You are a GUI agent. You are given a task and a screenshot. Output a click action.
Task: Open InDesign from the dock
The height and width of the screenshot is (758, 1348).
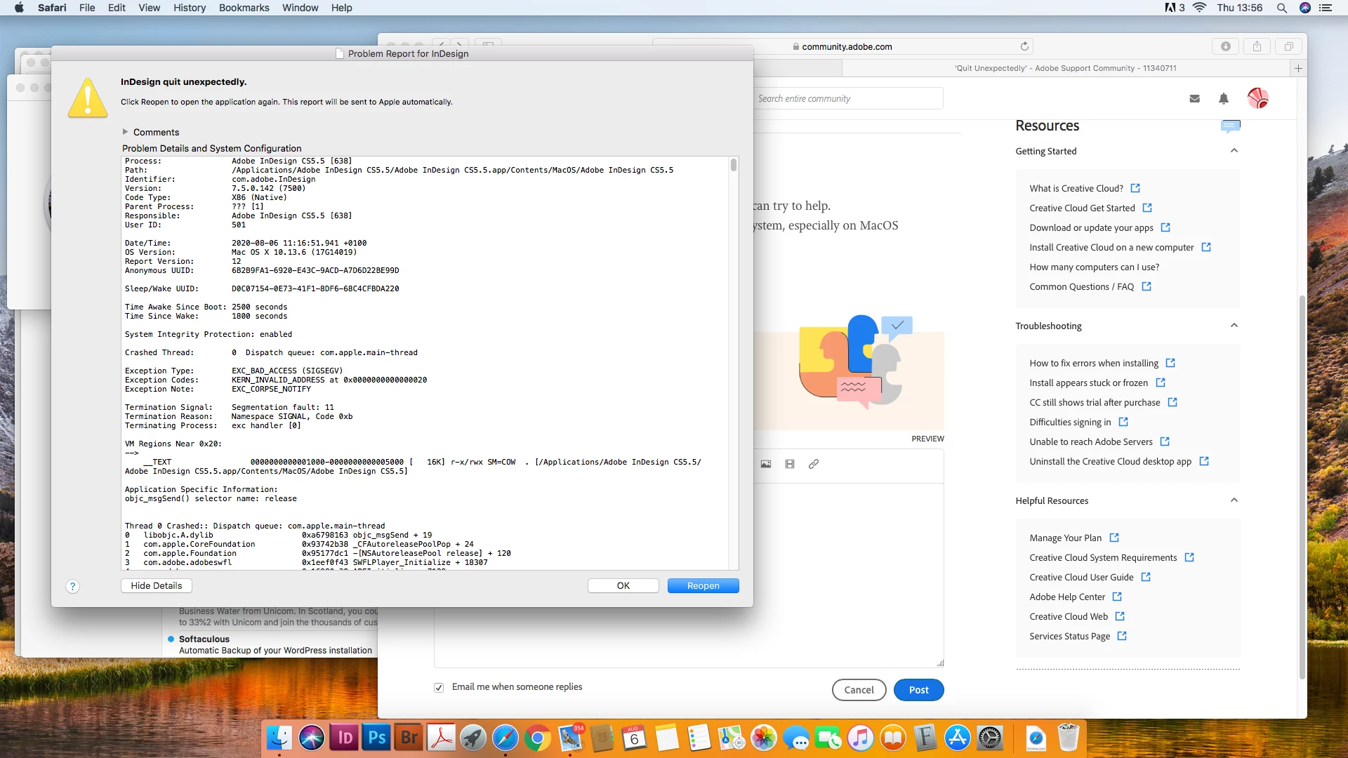[344, 738]
